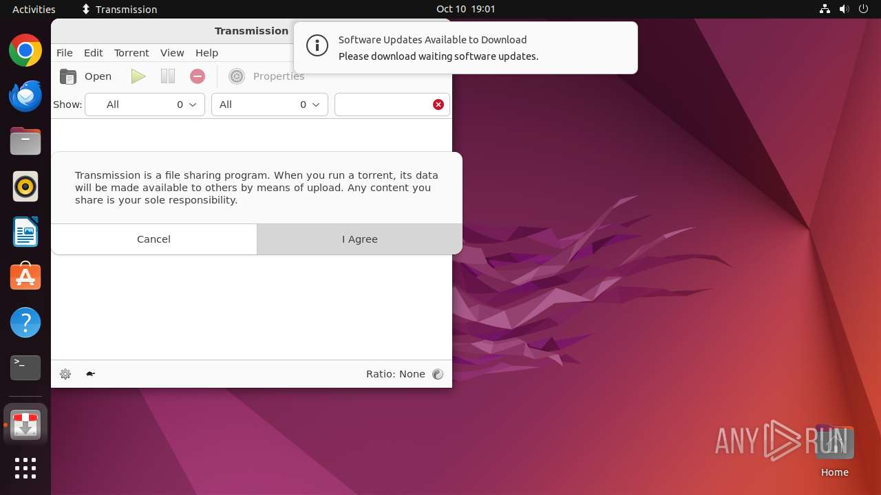
Task: Open the Edit menu
Action: (93, 53)
